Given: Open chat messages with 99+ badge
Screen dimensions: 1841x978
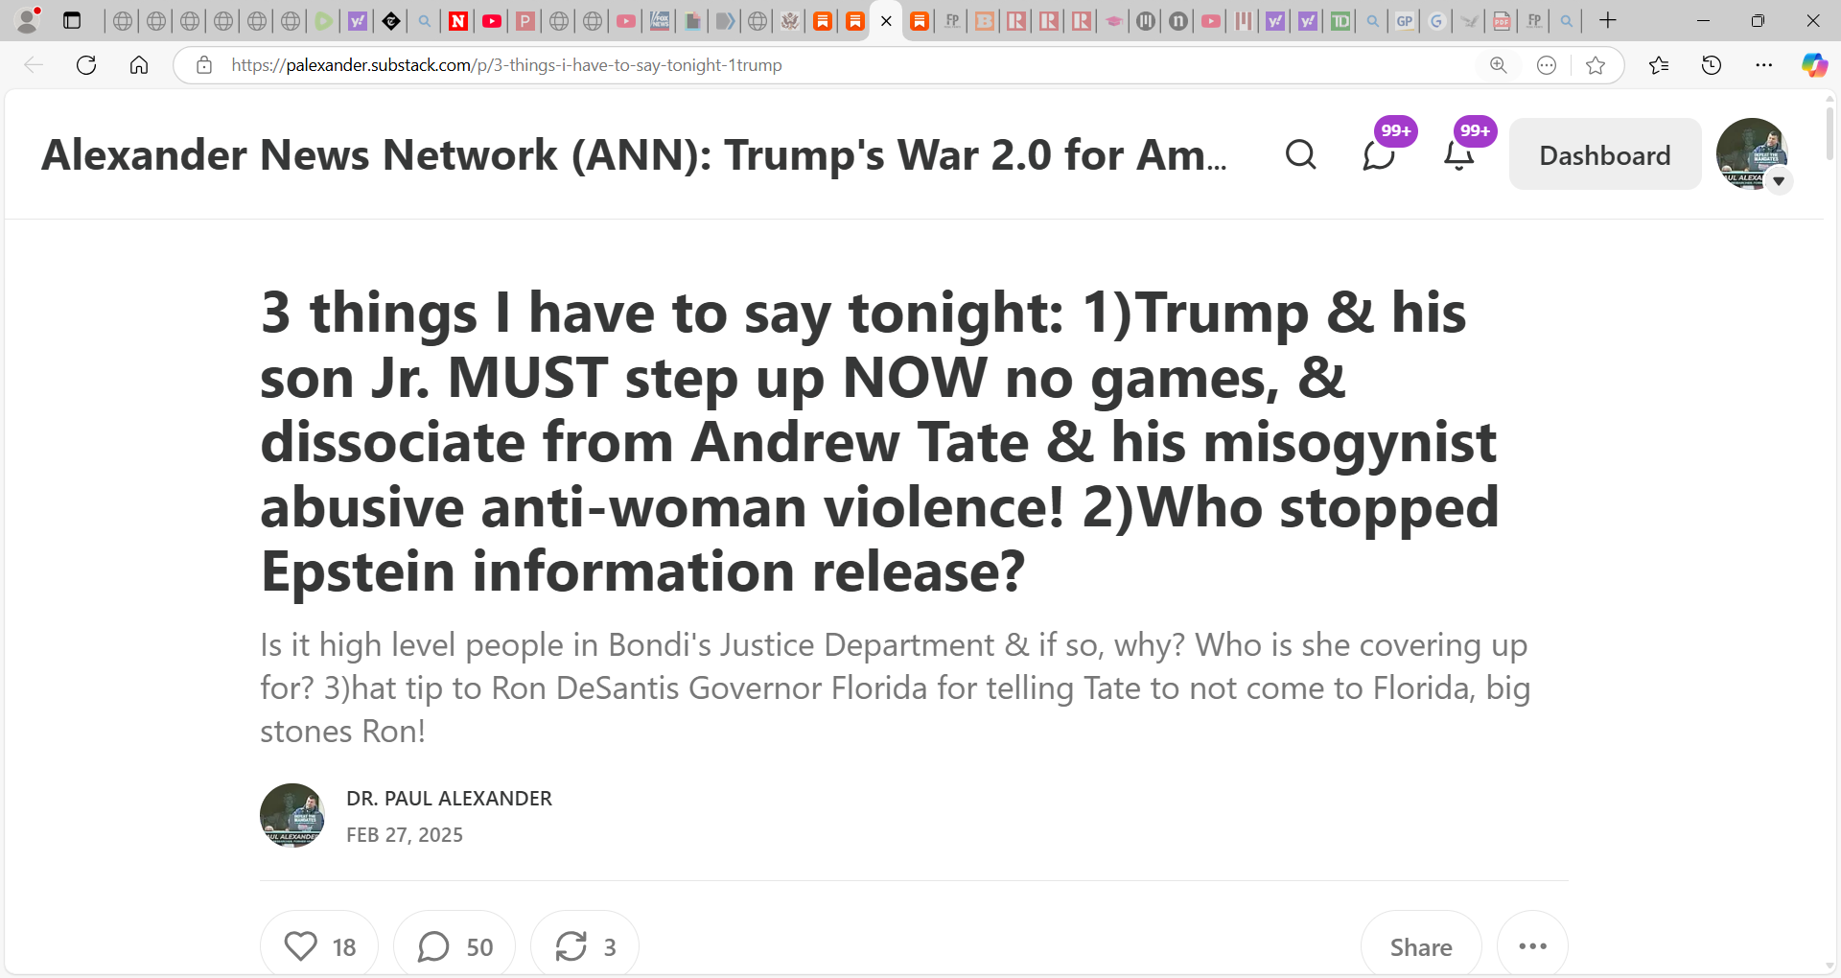Looking at the screenshot, I should tap(1379, 154).
